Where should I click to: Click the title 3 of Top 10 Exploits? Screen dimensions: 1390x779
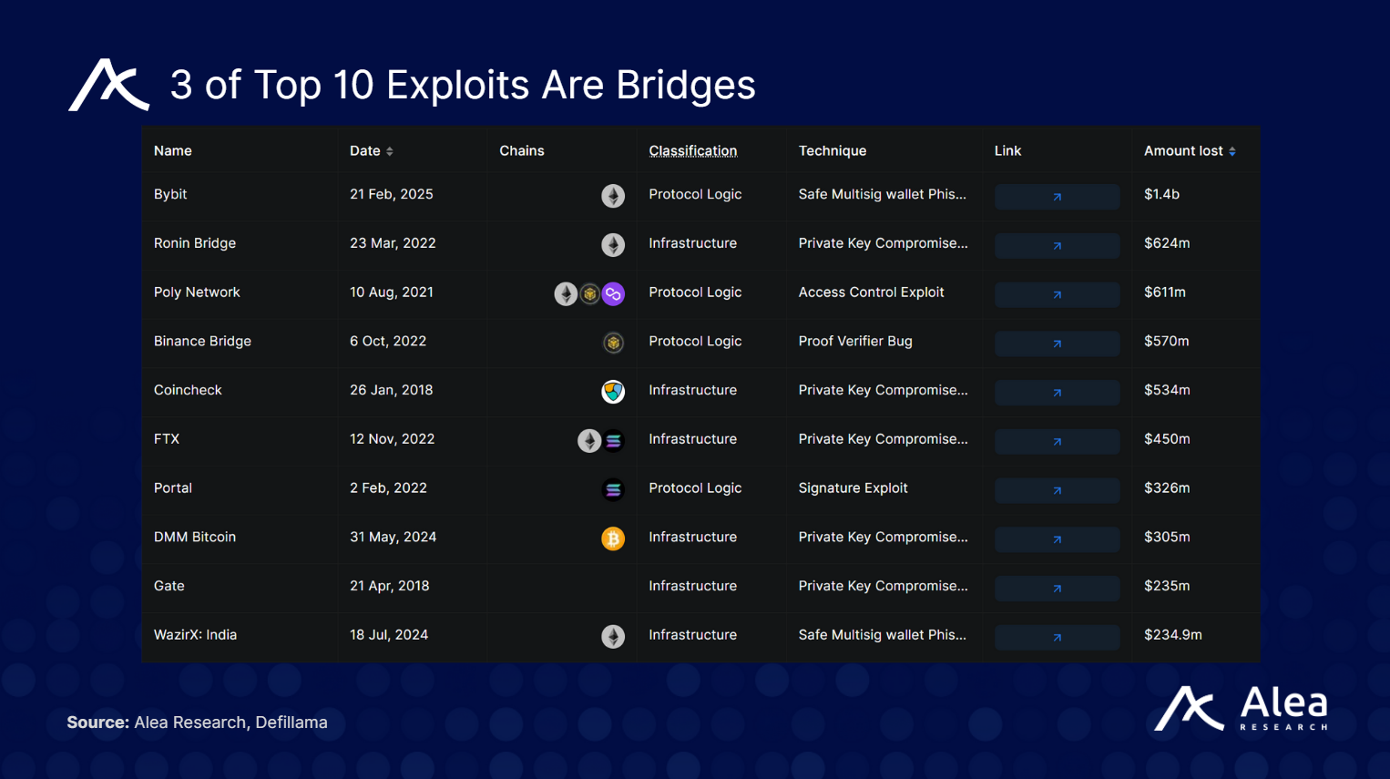[463, 85]
